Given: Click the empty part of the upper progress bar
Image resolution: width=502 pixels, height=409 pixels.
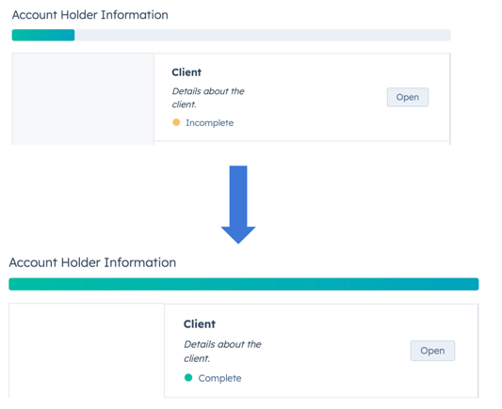Looking at the screenshot, I should point(263,35).
